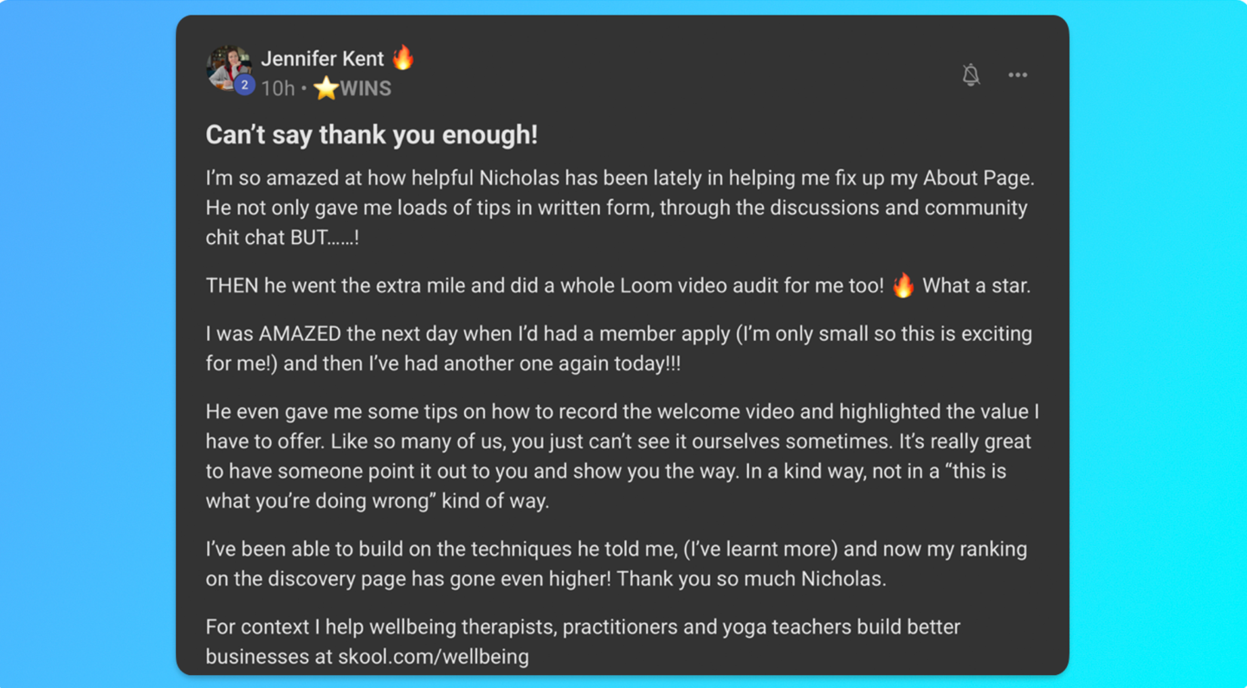
Task: Click the "For context I help wellbeing" sentence
Action: [x=582, y=627]
